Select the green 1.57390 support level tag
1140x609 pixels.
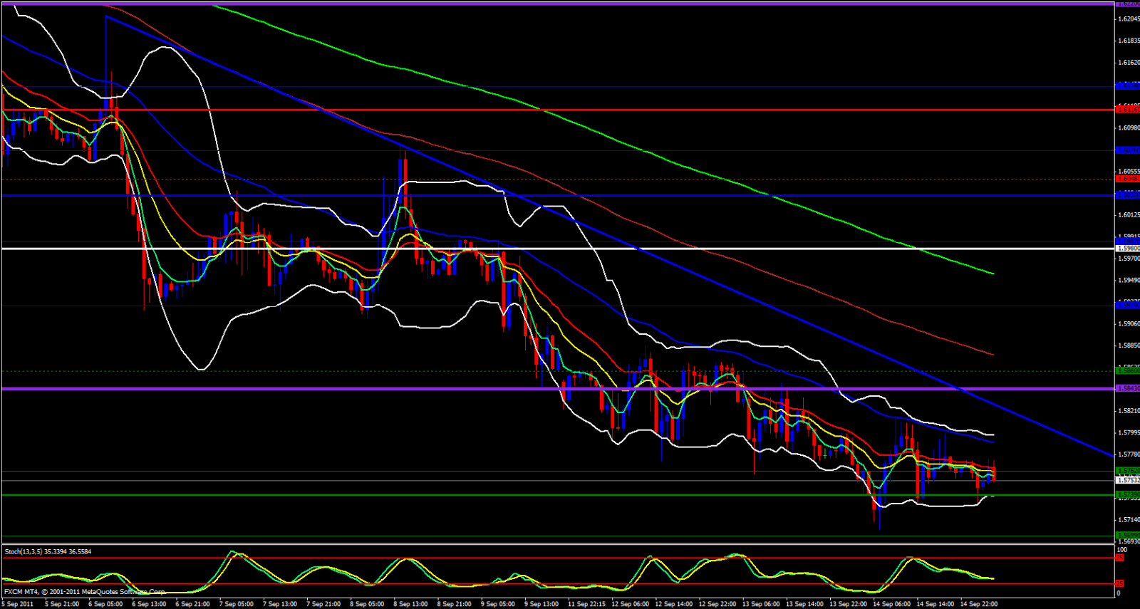(1127, 494)
